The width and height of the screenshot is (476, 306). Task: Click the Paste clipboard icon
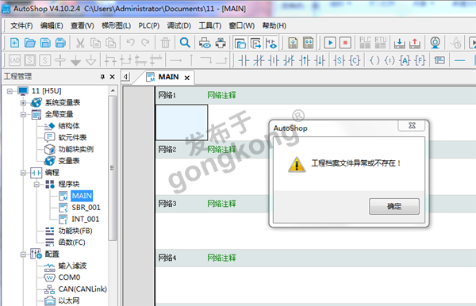110,43
